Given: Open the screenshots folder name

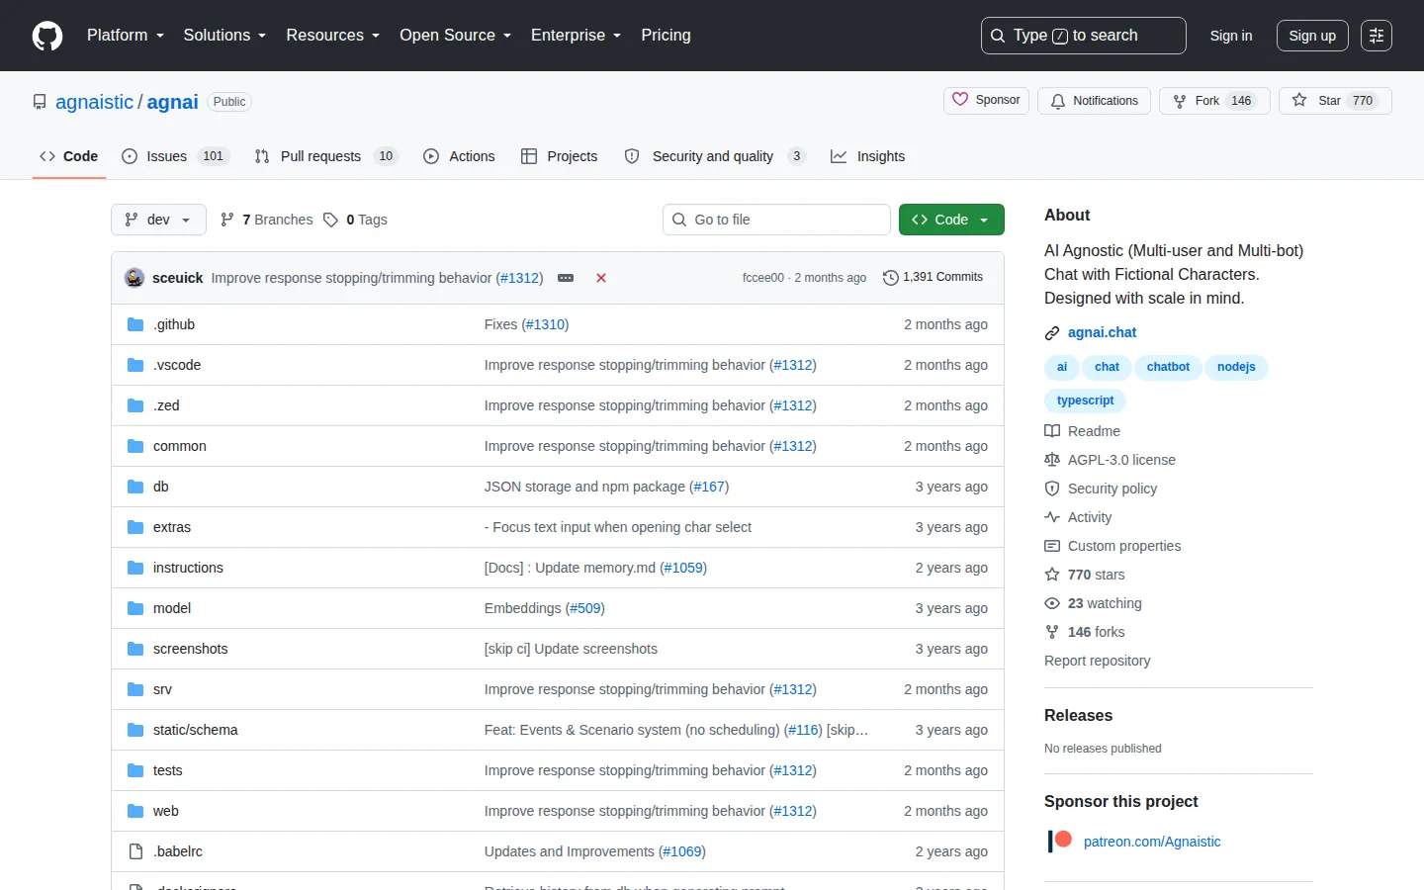Looking at the screenshot, I should pos(191,649).
